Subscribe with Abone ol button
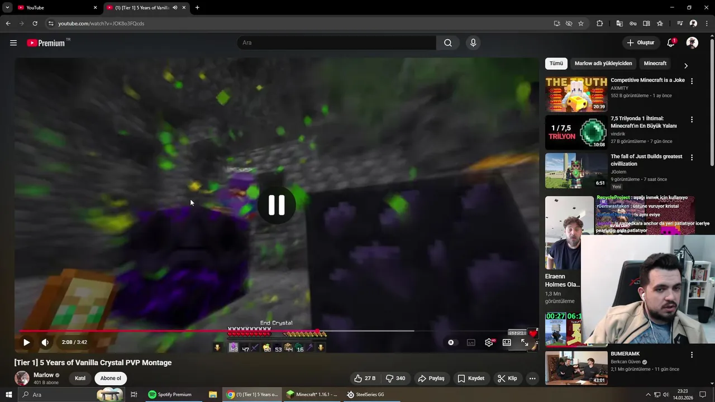Screen dimensions: 715x402 [111, 379]
